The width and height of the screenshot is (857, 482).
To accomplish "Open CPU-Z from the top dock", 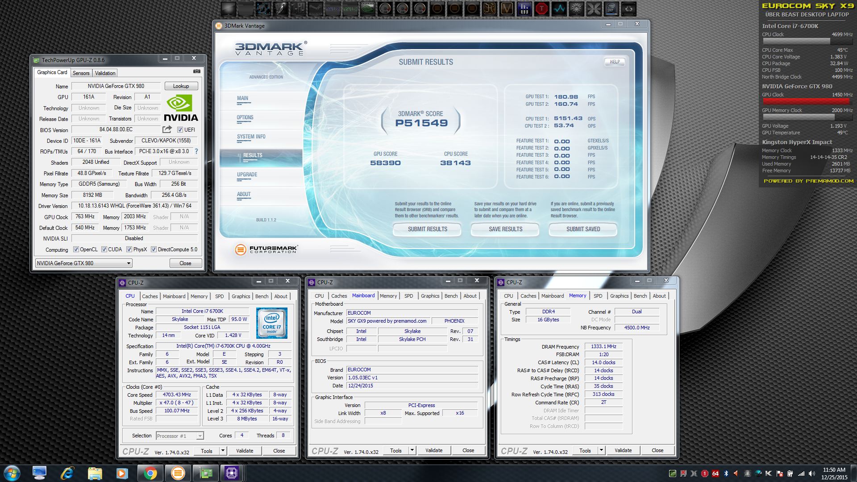I will click(333, 8).
